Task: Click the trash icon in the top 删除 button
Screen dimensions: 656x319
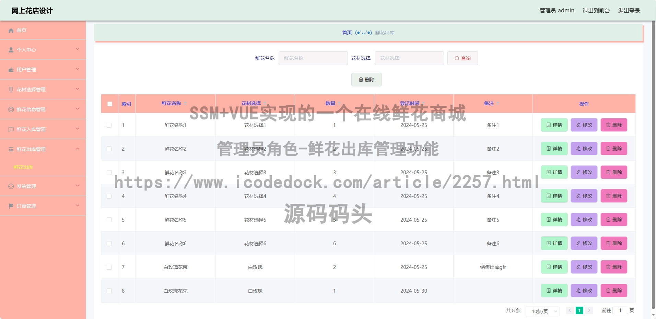Action: tap(361, 80)
